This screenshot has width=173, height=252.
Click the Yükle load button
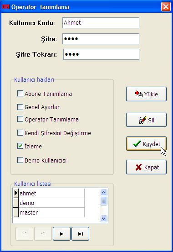[146, 94]
